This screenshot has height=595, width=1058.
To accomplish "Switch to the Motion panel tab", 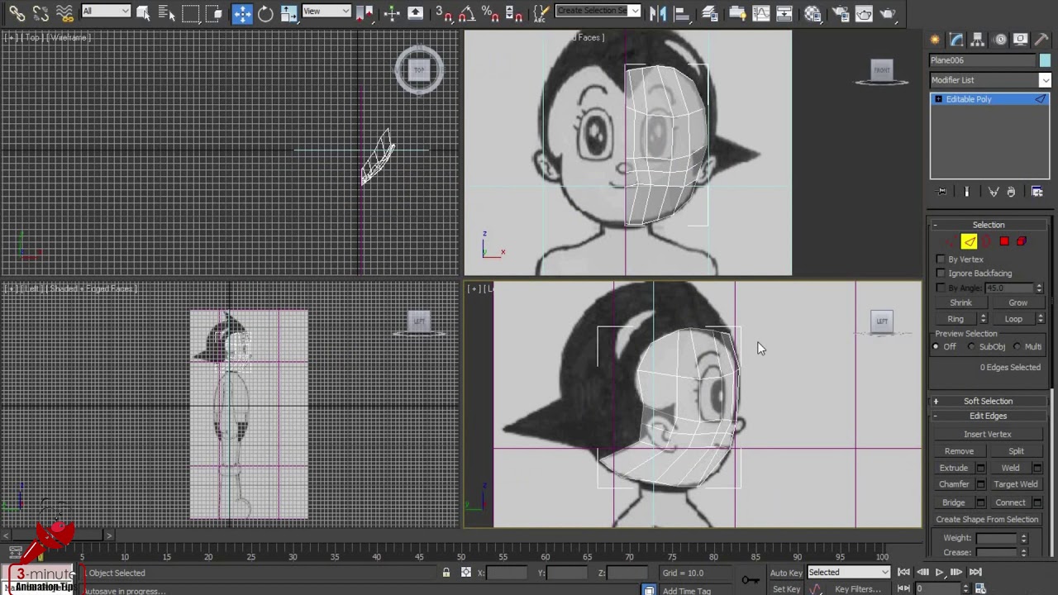I will click(1000, 39).
